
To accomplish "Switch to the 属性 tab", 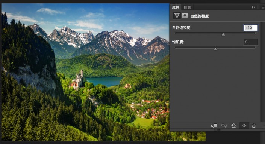I will coord(176,7).
